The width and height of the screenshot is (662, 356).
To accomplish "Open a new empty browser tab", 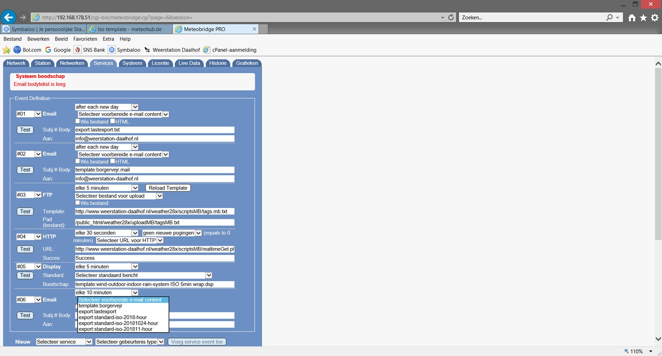I will pos(263,29).
